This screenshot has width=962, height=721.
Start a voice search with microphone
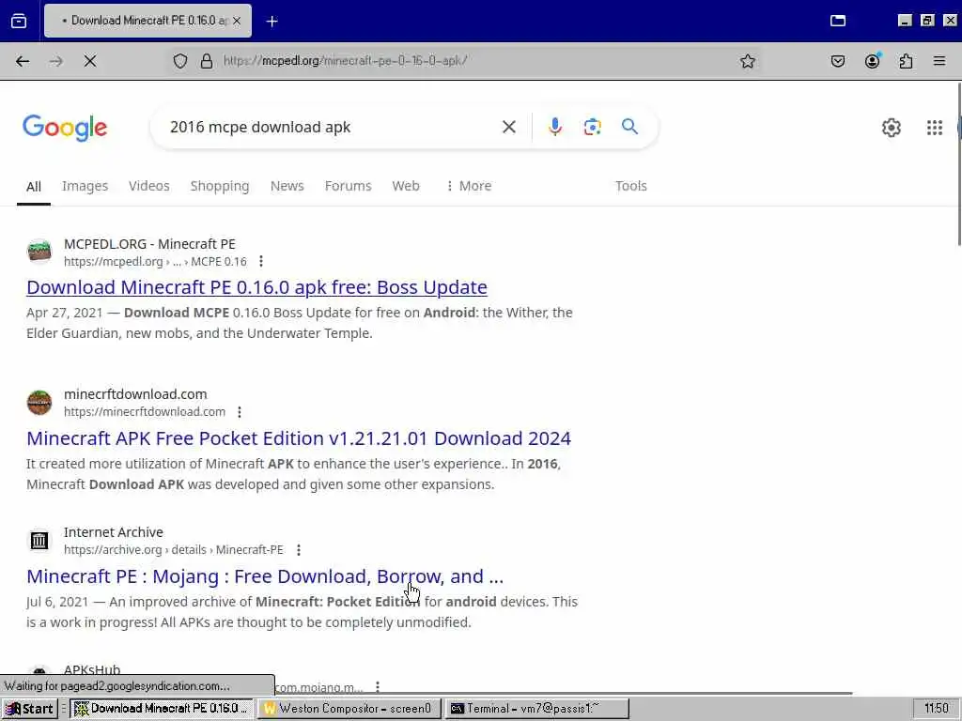click(554, 127)
